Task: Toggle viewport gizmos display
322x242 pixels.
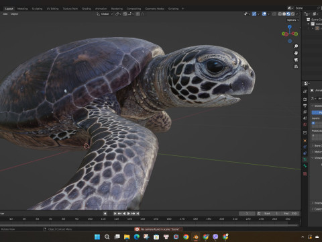Action: (x=254, y=14)
